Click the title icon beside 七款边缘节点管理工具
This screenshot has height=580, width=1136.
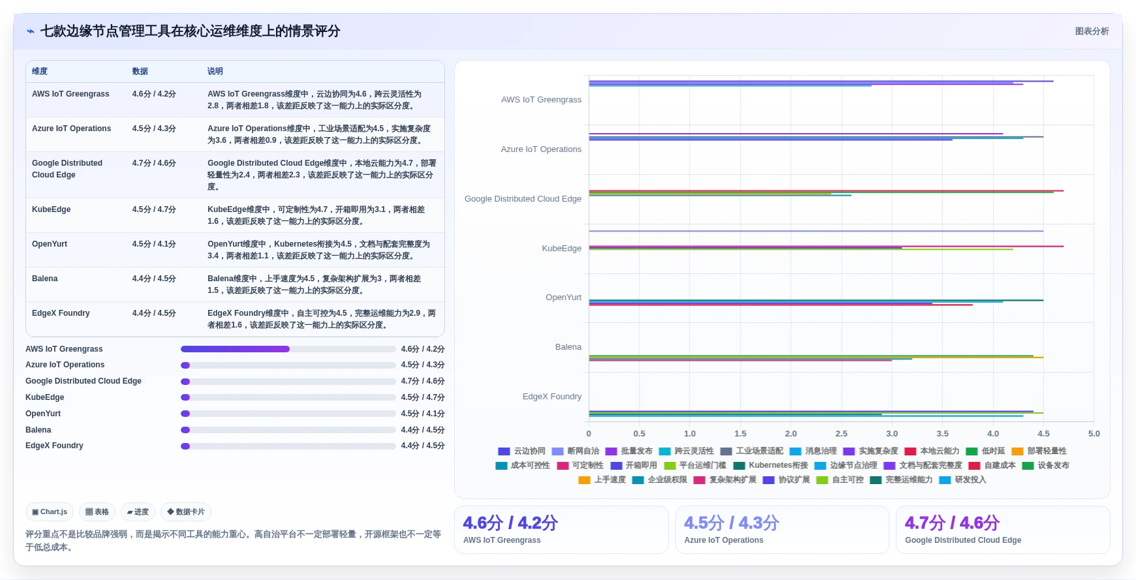click(x=30, y=31)
